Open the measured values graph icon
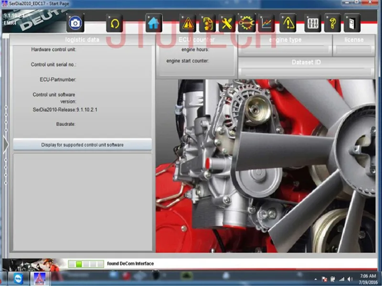Image resolution: width=382 pixels, height=286 pixels. tap(266, 23)
